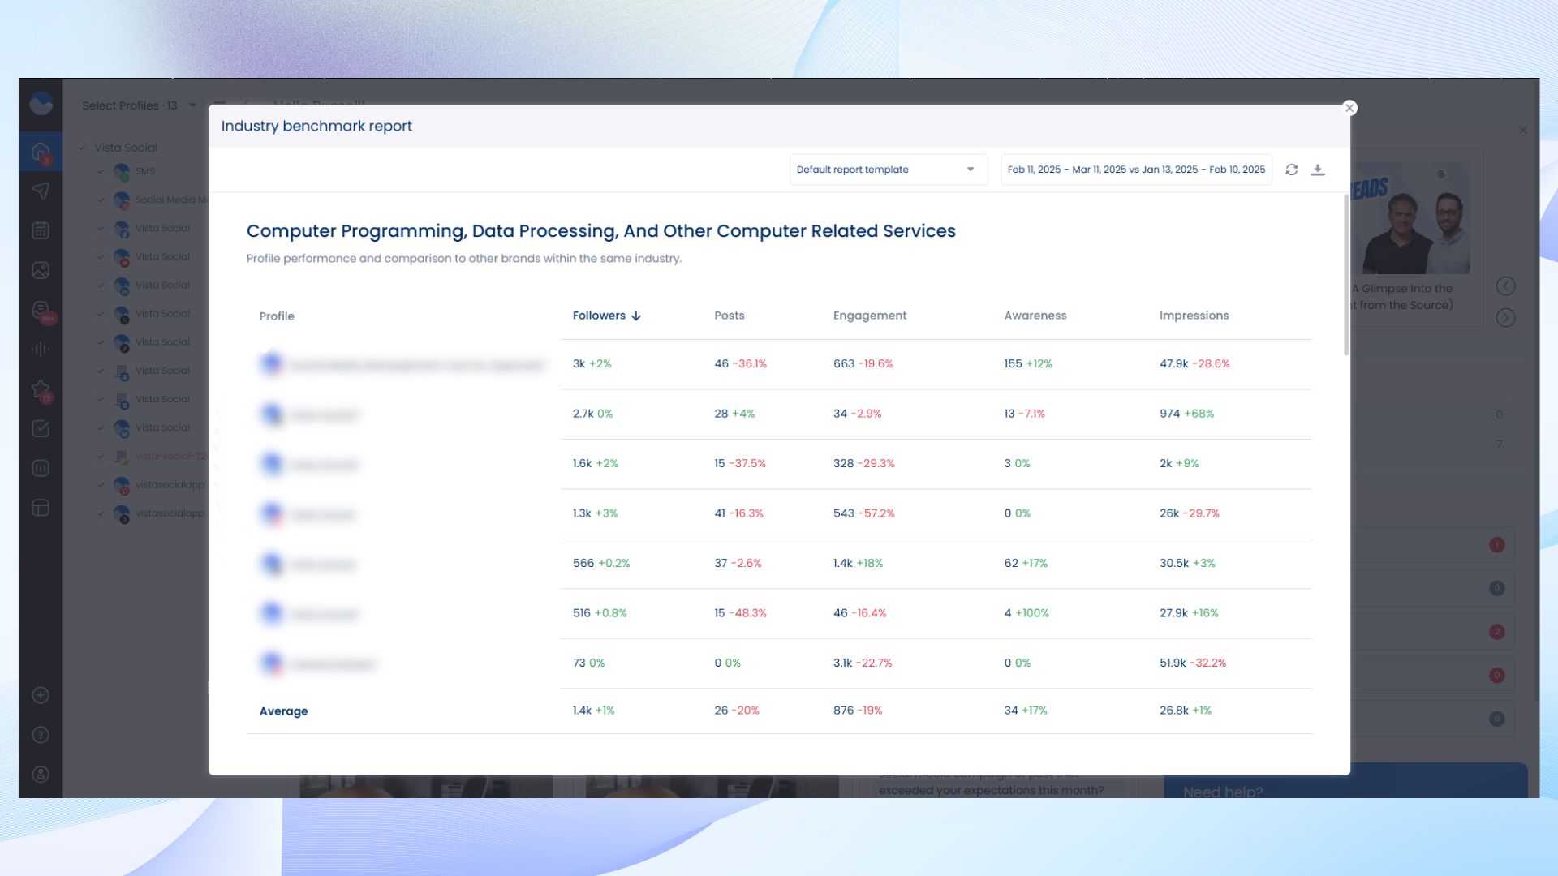Select the vista-social-32 profile in the list
1558x876 pixels.
click(170, 456)
